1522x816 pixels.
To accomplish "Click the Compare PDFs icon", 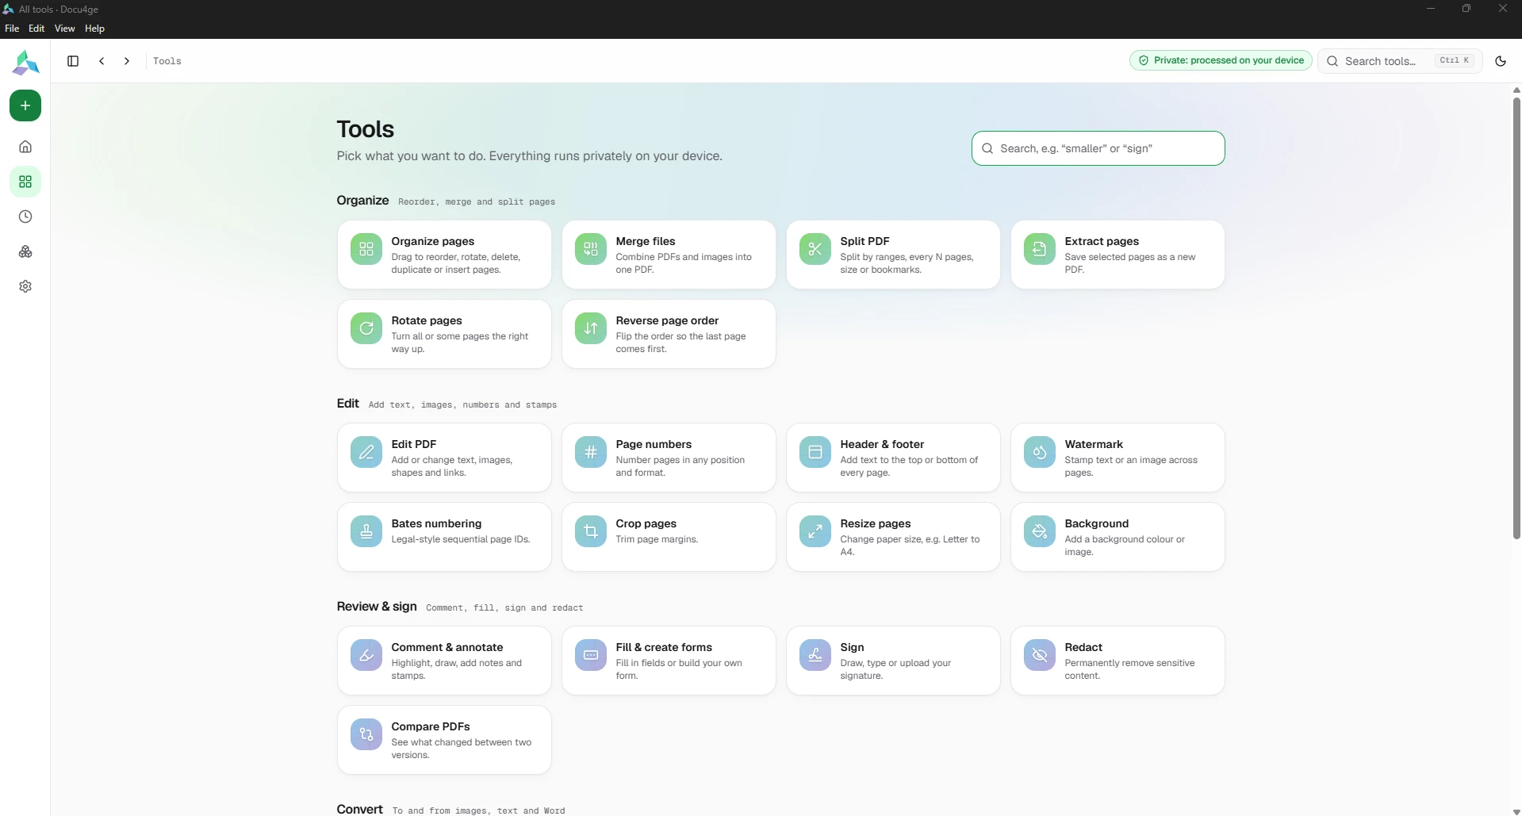I will pyautogui.click(x=366, y=734).
